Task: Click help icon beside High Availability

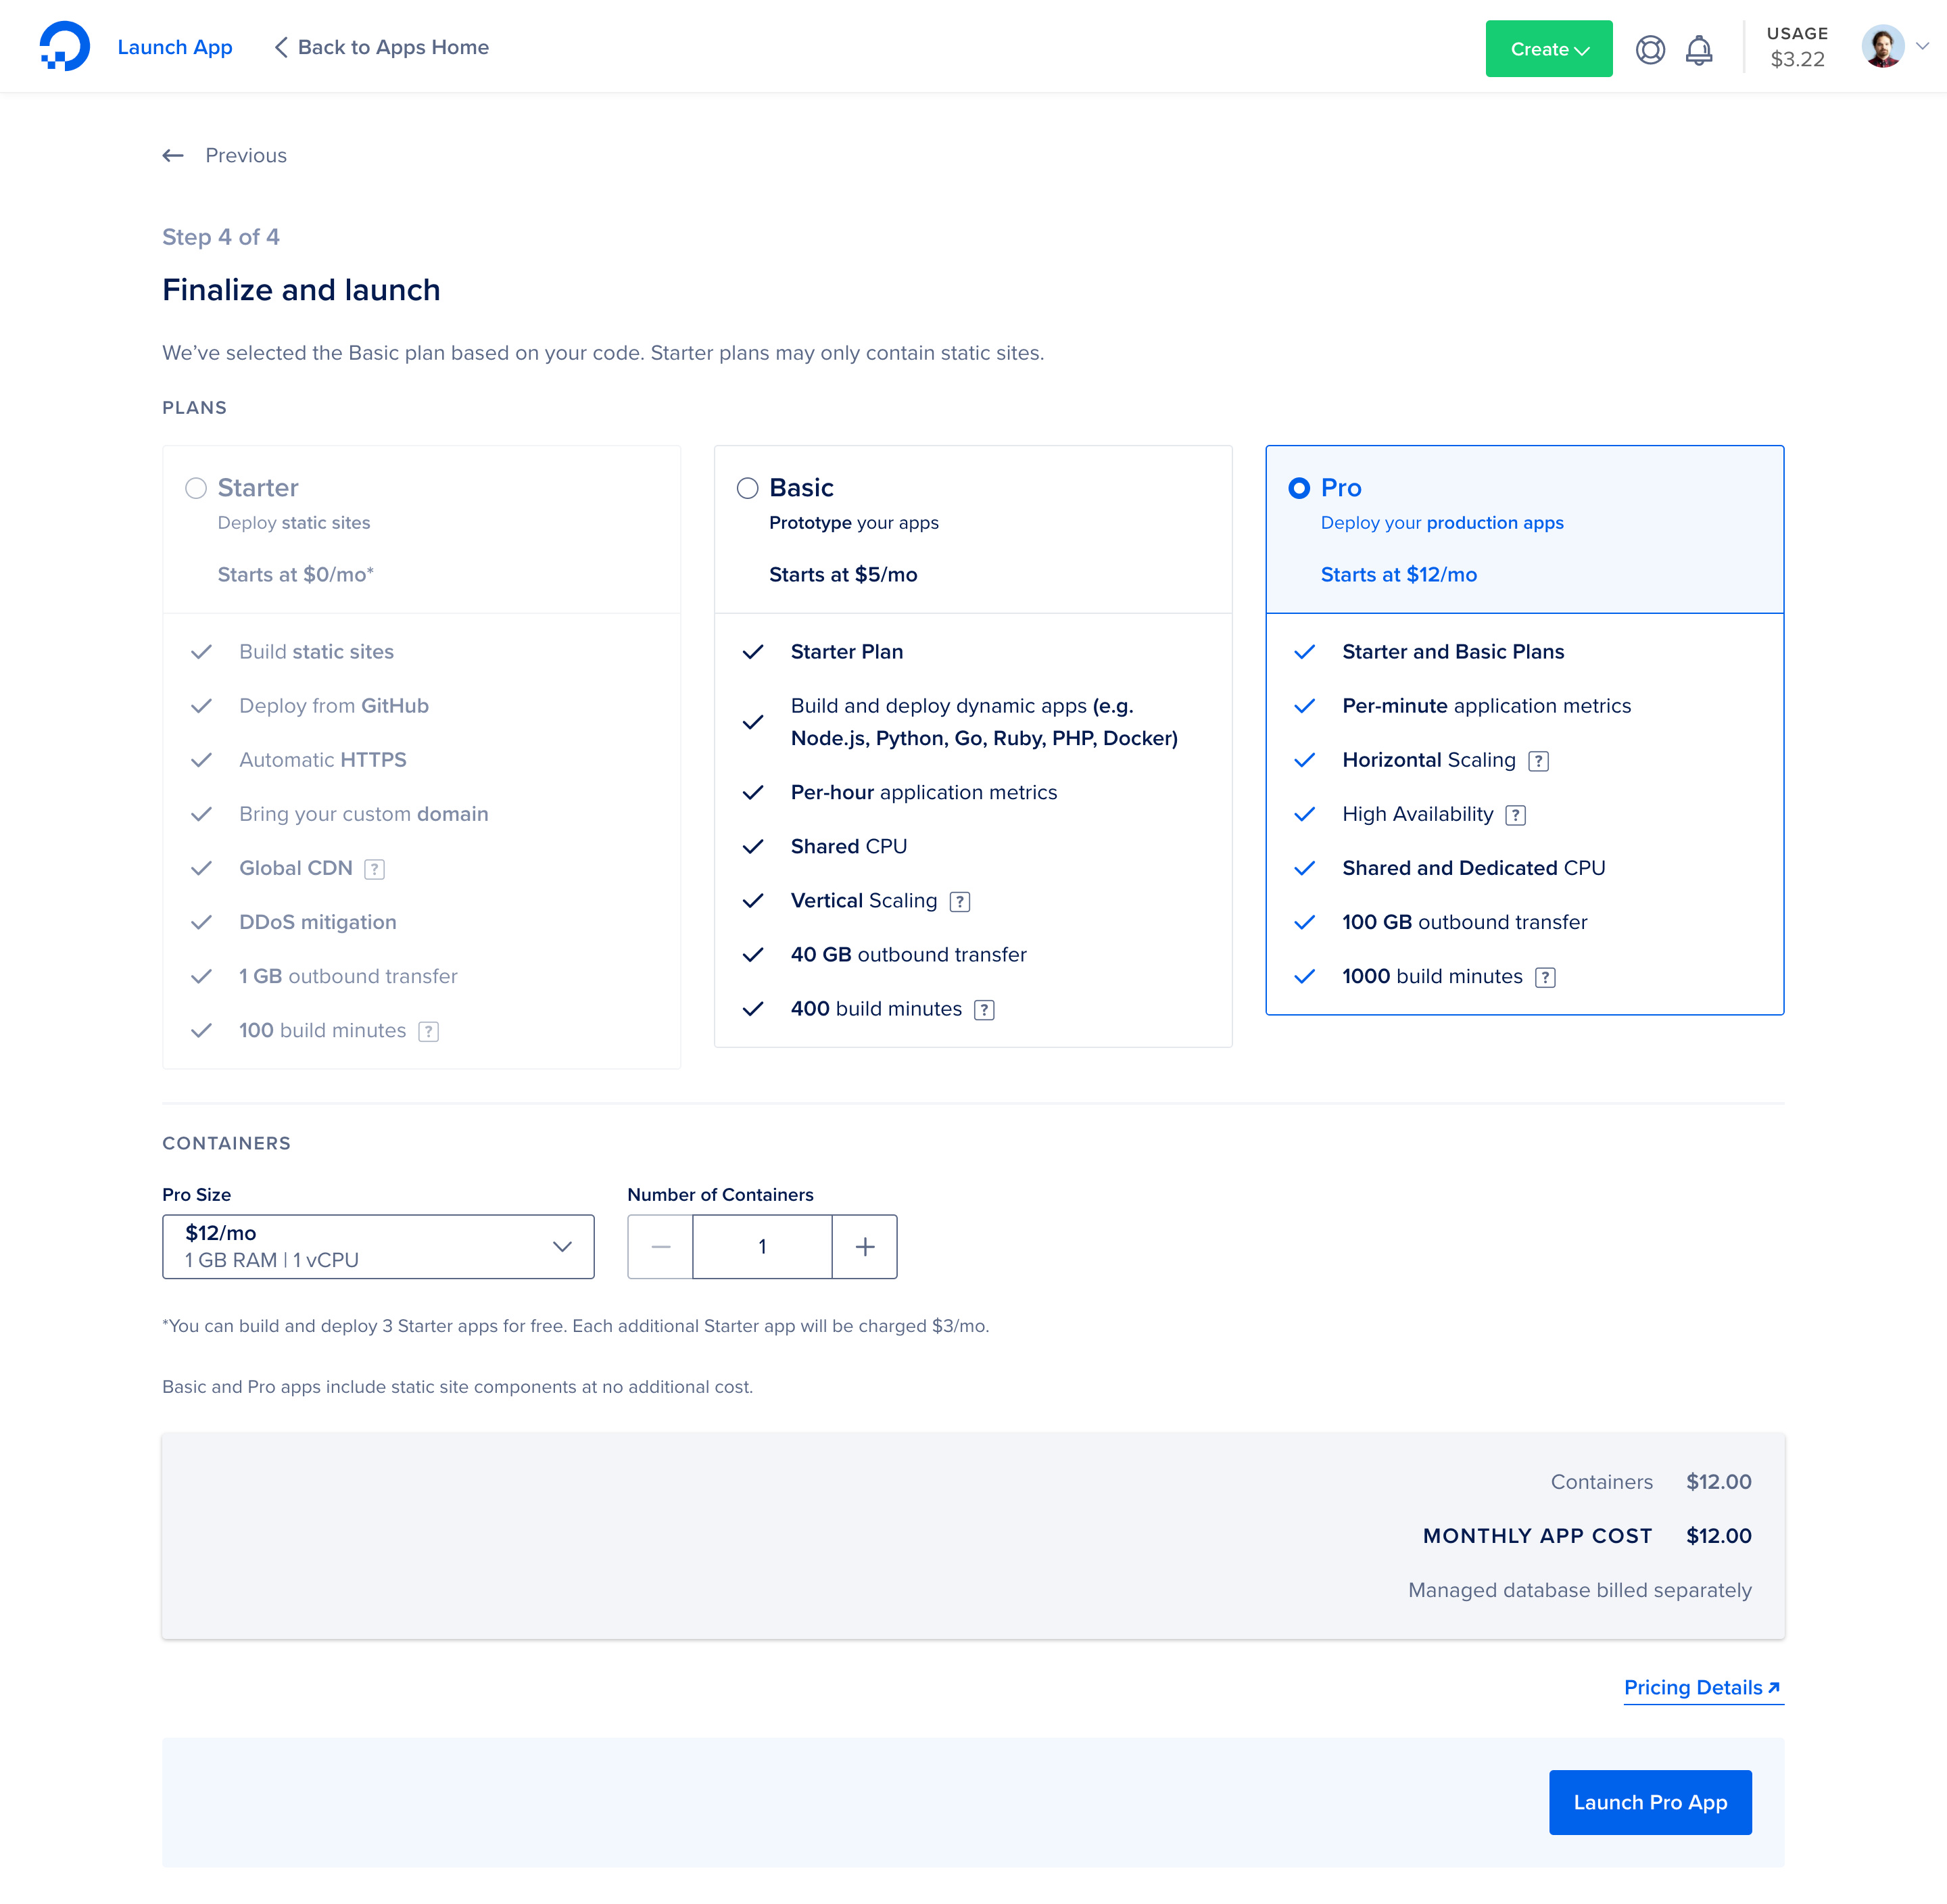Action: point(1516,815)
